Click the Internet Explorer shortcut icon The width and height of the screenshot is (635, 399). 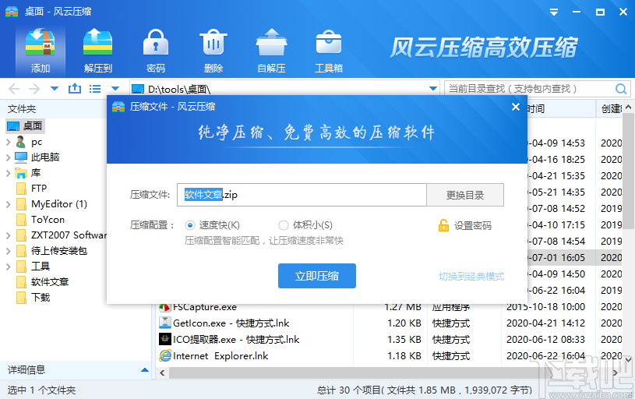click(165, 355)
